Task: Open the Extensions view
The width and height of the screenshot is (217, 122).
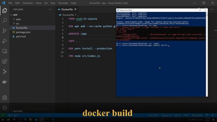Action: tap(4, 61)
